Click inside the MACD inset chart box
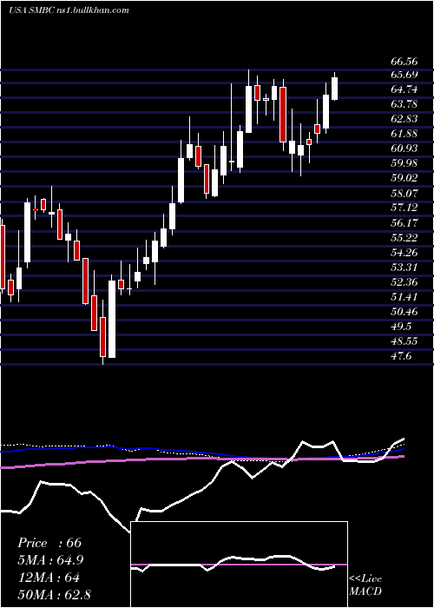Image resolution: width=434 pixels, height=608 pixels. point(239,565)
